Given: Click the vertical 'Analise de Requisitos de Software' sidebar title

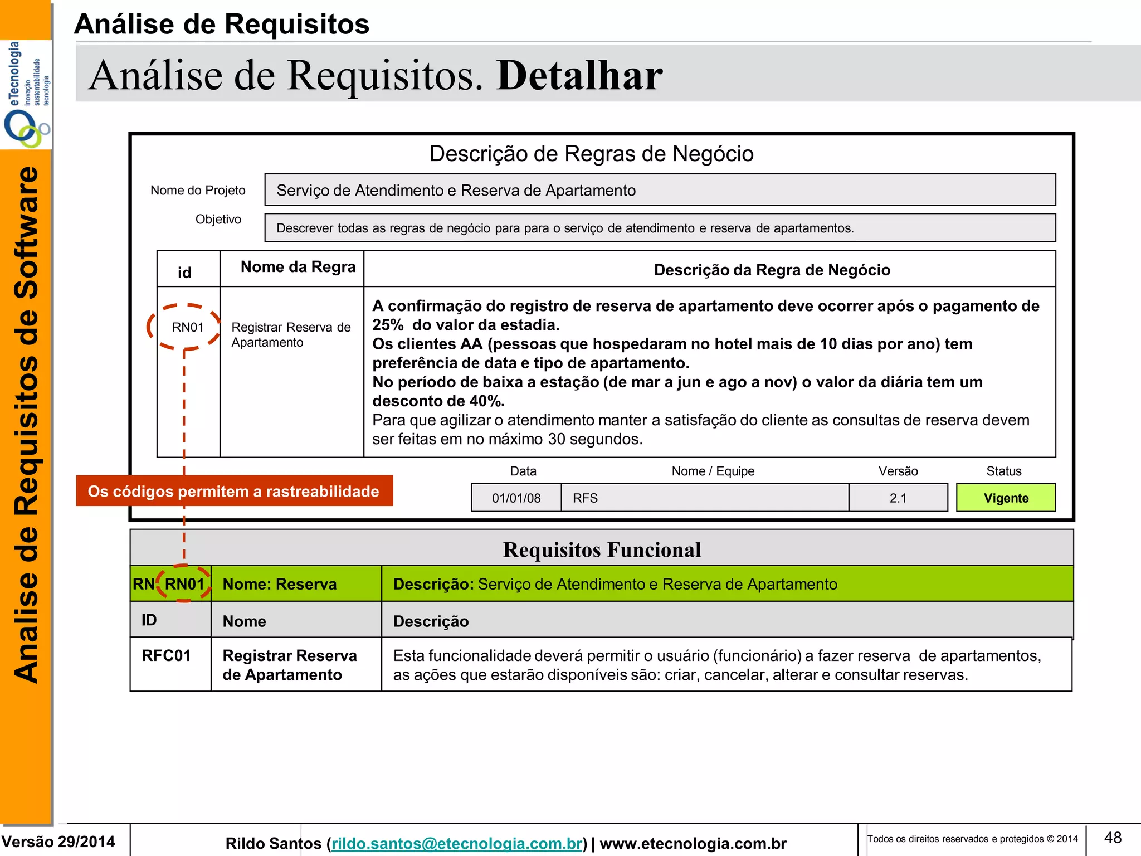Looking at the screenshot, I should pos(26,425).
